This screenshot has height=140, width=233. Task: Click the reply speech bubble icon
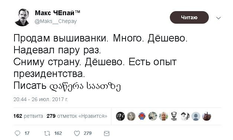17,133
